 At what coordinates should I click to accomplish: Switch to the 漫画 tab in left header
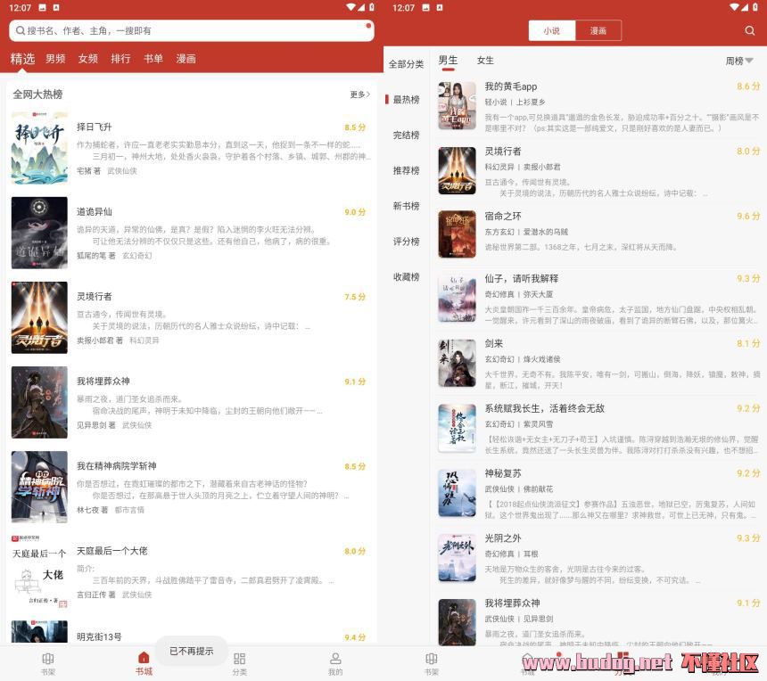point(186,59)
